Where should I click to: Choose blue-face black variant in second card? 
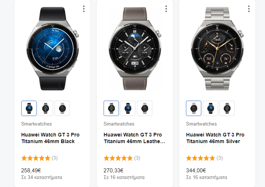click(x=128, y=108)
